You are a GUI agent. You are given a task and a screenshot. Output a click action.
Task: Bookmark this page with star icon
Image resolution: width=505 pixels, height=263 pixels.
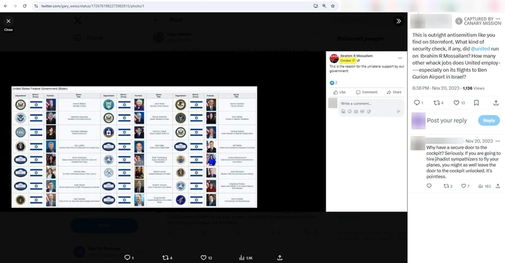(x=333, y=6)
